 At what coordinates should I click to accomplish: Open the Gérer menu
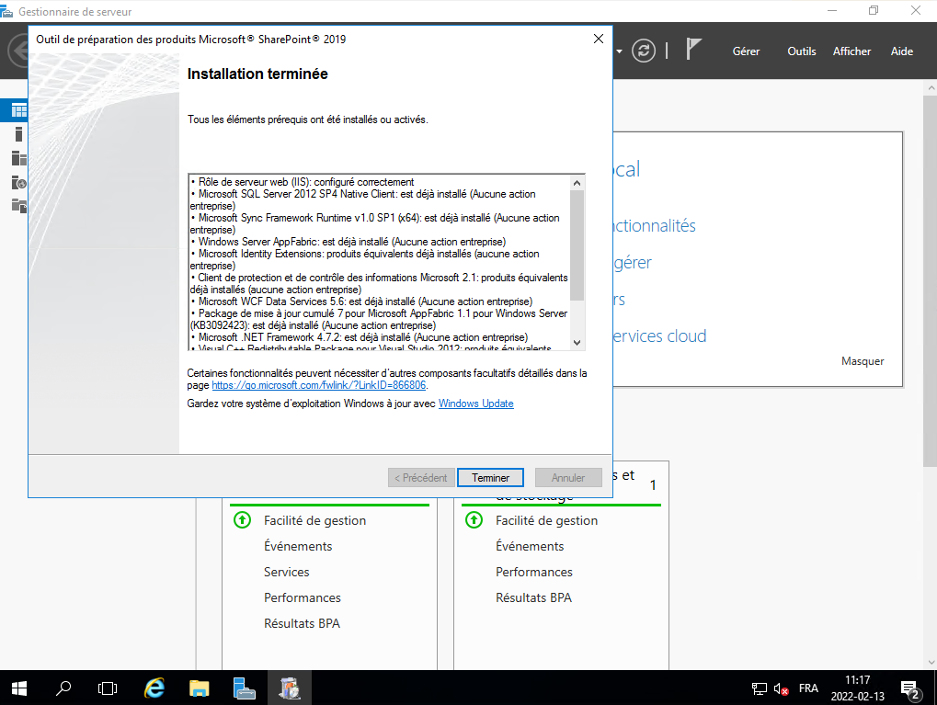click(746, 51)
